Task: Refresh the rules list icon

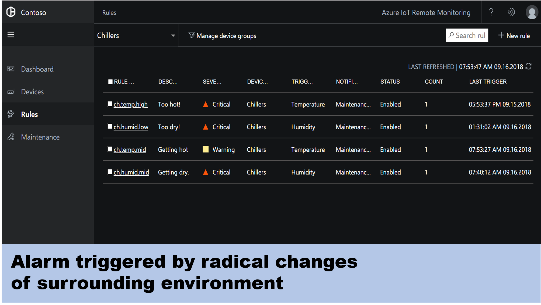Action: click(x=529, y=66)
